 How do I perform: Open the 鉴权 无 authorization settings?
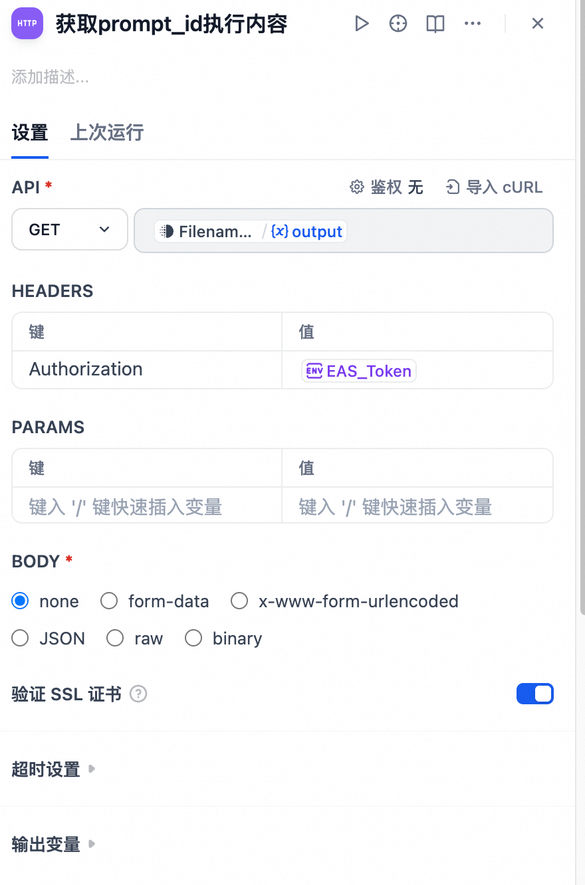(386, 187)
